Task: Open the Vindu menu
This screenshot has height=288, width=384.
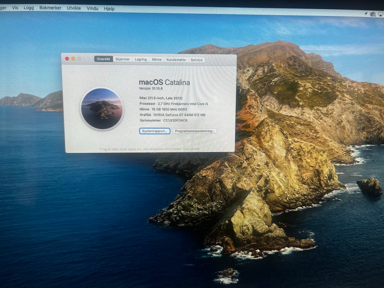Action: [x=92, y=8]
